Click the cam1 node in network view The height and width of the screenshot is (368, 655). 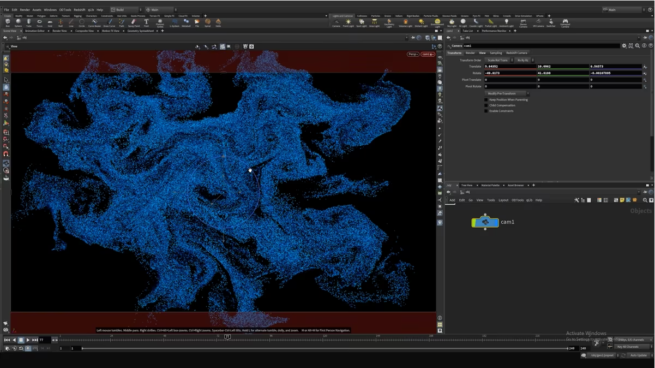coord(485,222)
